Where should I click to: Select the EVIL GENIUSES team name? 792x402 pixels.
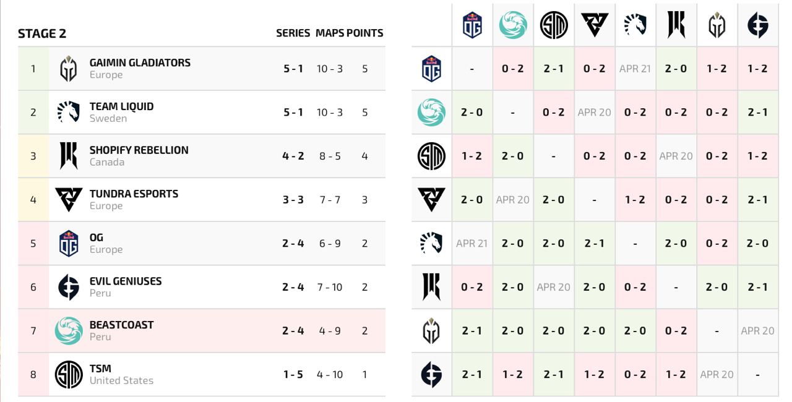coord(125,281)
